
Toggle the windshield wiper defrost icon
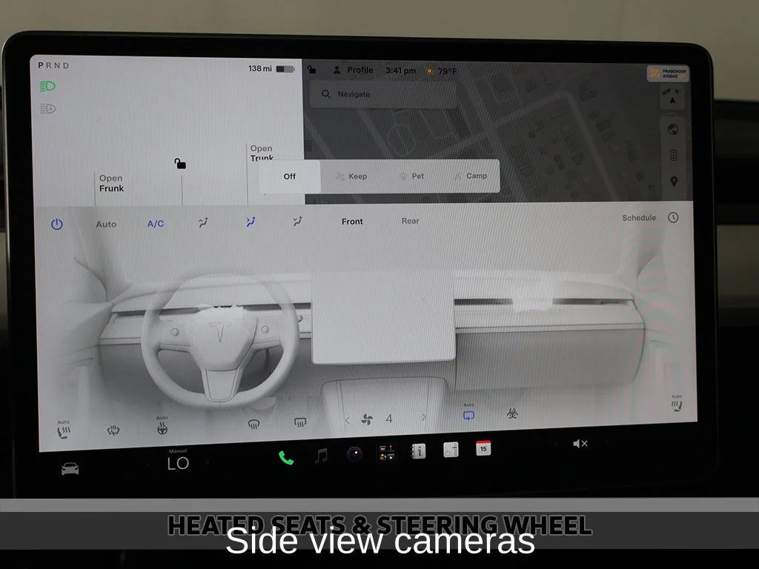tap(113, 430)
